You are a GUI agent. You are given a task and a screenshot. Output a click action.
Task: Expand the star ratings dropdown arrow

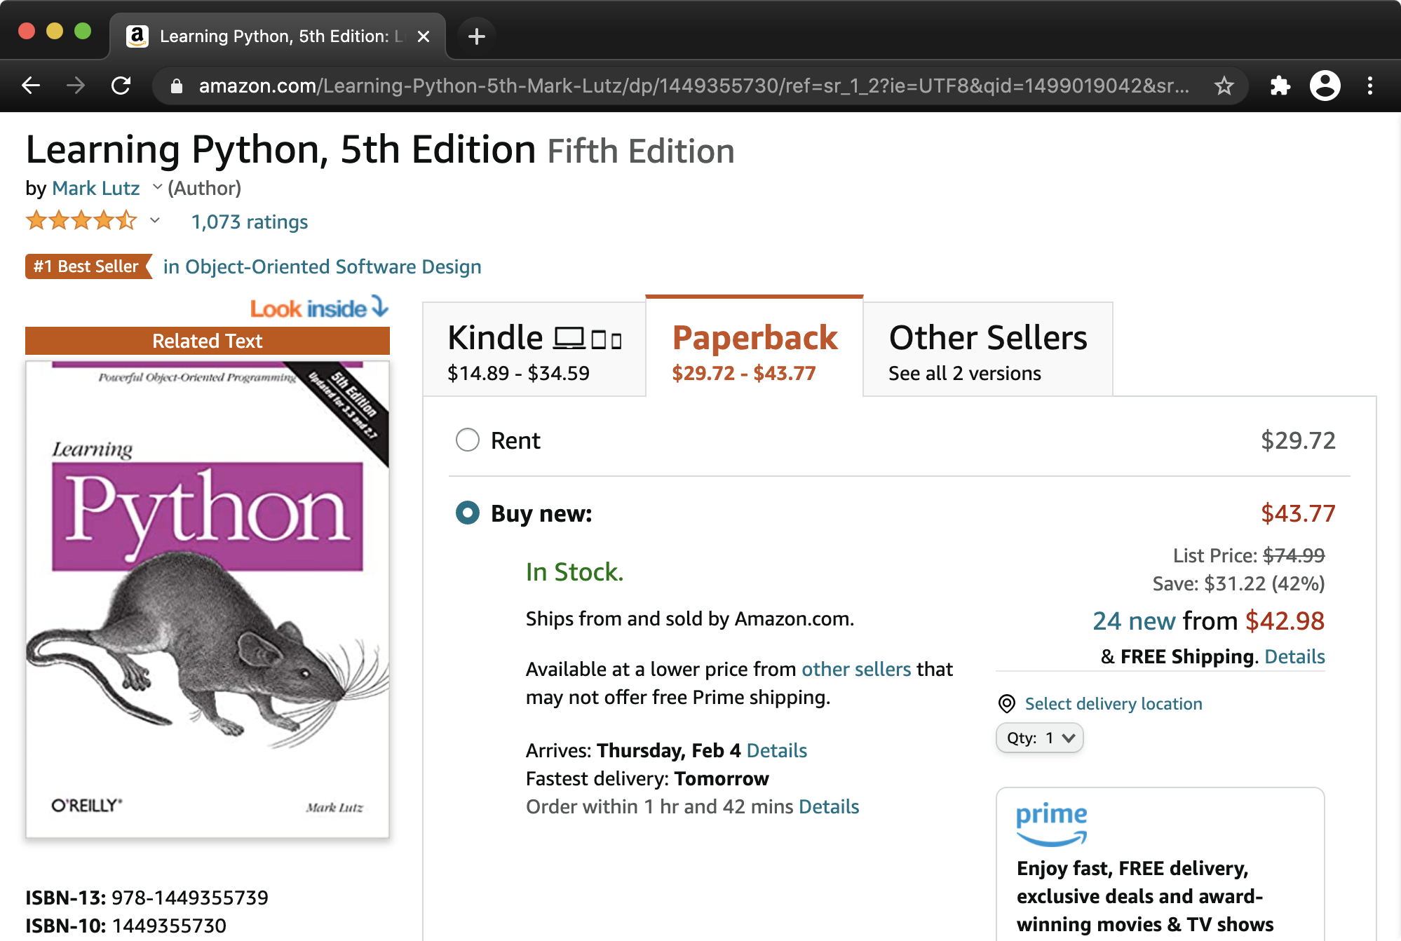point(155,221)
